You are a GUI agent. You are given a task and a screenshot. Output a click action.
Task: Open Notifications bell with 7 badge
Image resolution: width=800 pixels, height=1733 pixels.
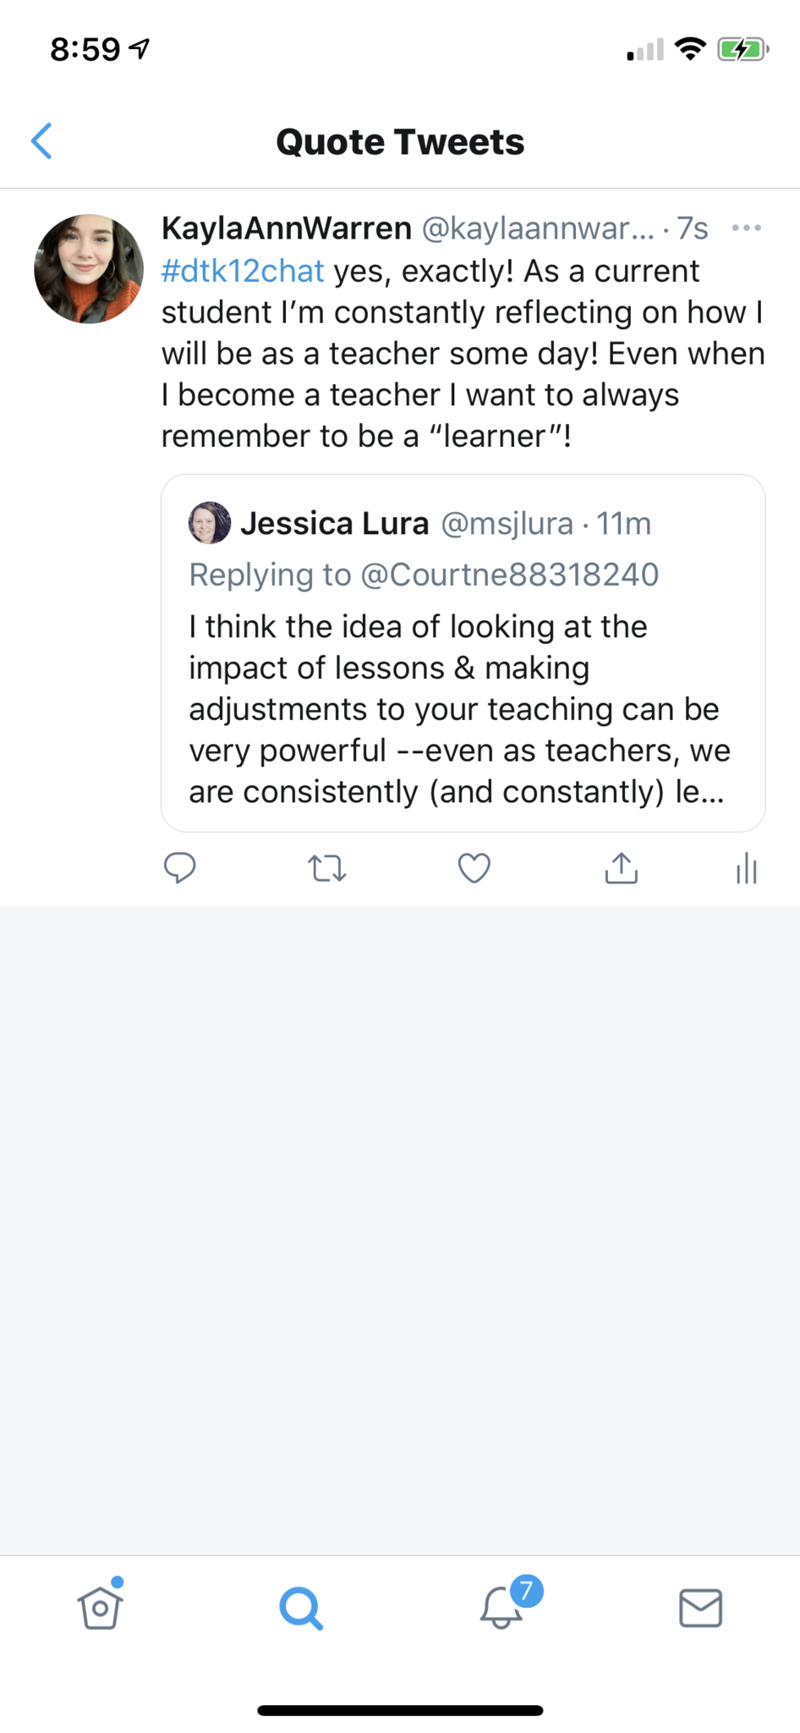[502, 1607]
